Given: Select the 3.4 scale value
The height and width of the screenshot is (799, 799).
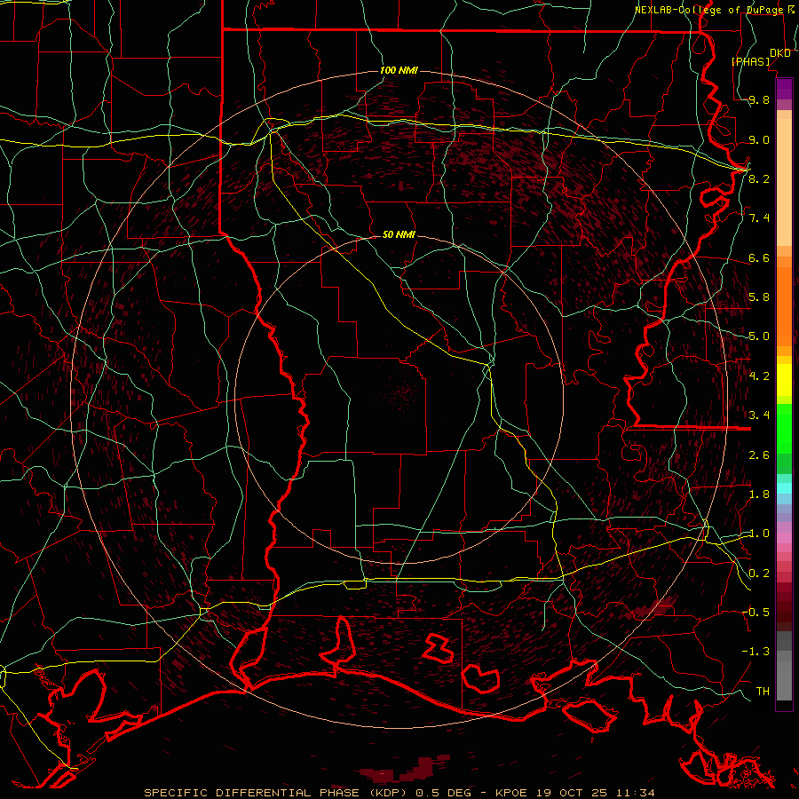Looking at the screenshot, I should tap(759, 415).
